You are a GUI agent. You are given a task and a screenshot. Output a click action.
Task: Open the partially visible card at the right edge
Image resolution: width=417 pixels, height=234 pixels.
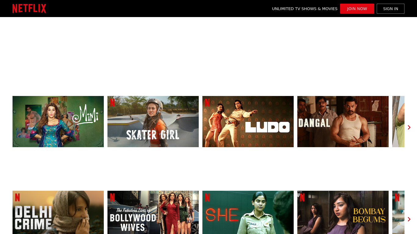pyautogui.click(x=398, y=121)
